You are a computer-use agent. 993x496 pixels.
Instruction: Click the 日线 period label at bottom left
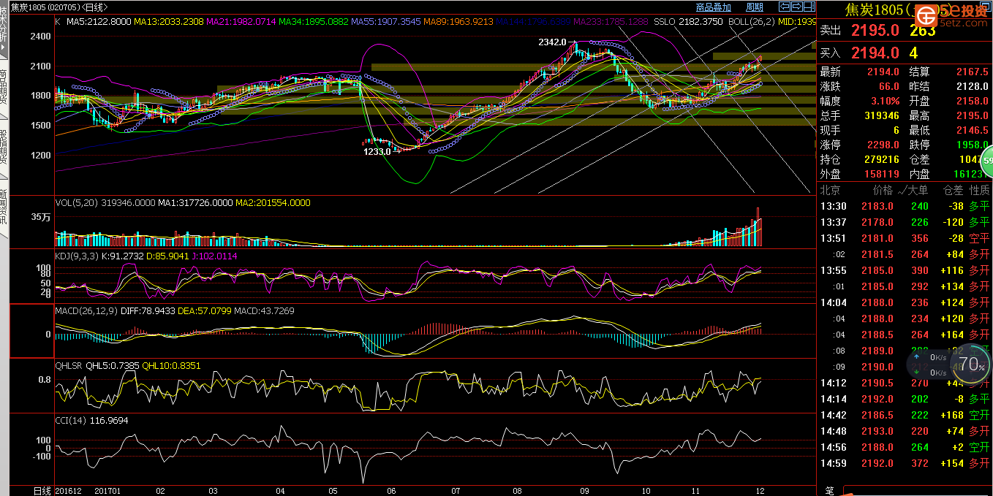tap(42, 490)
